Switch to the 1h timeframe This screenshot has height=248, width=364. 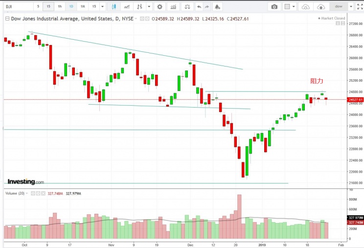(x=59, y=7)
